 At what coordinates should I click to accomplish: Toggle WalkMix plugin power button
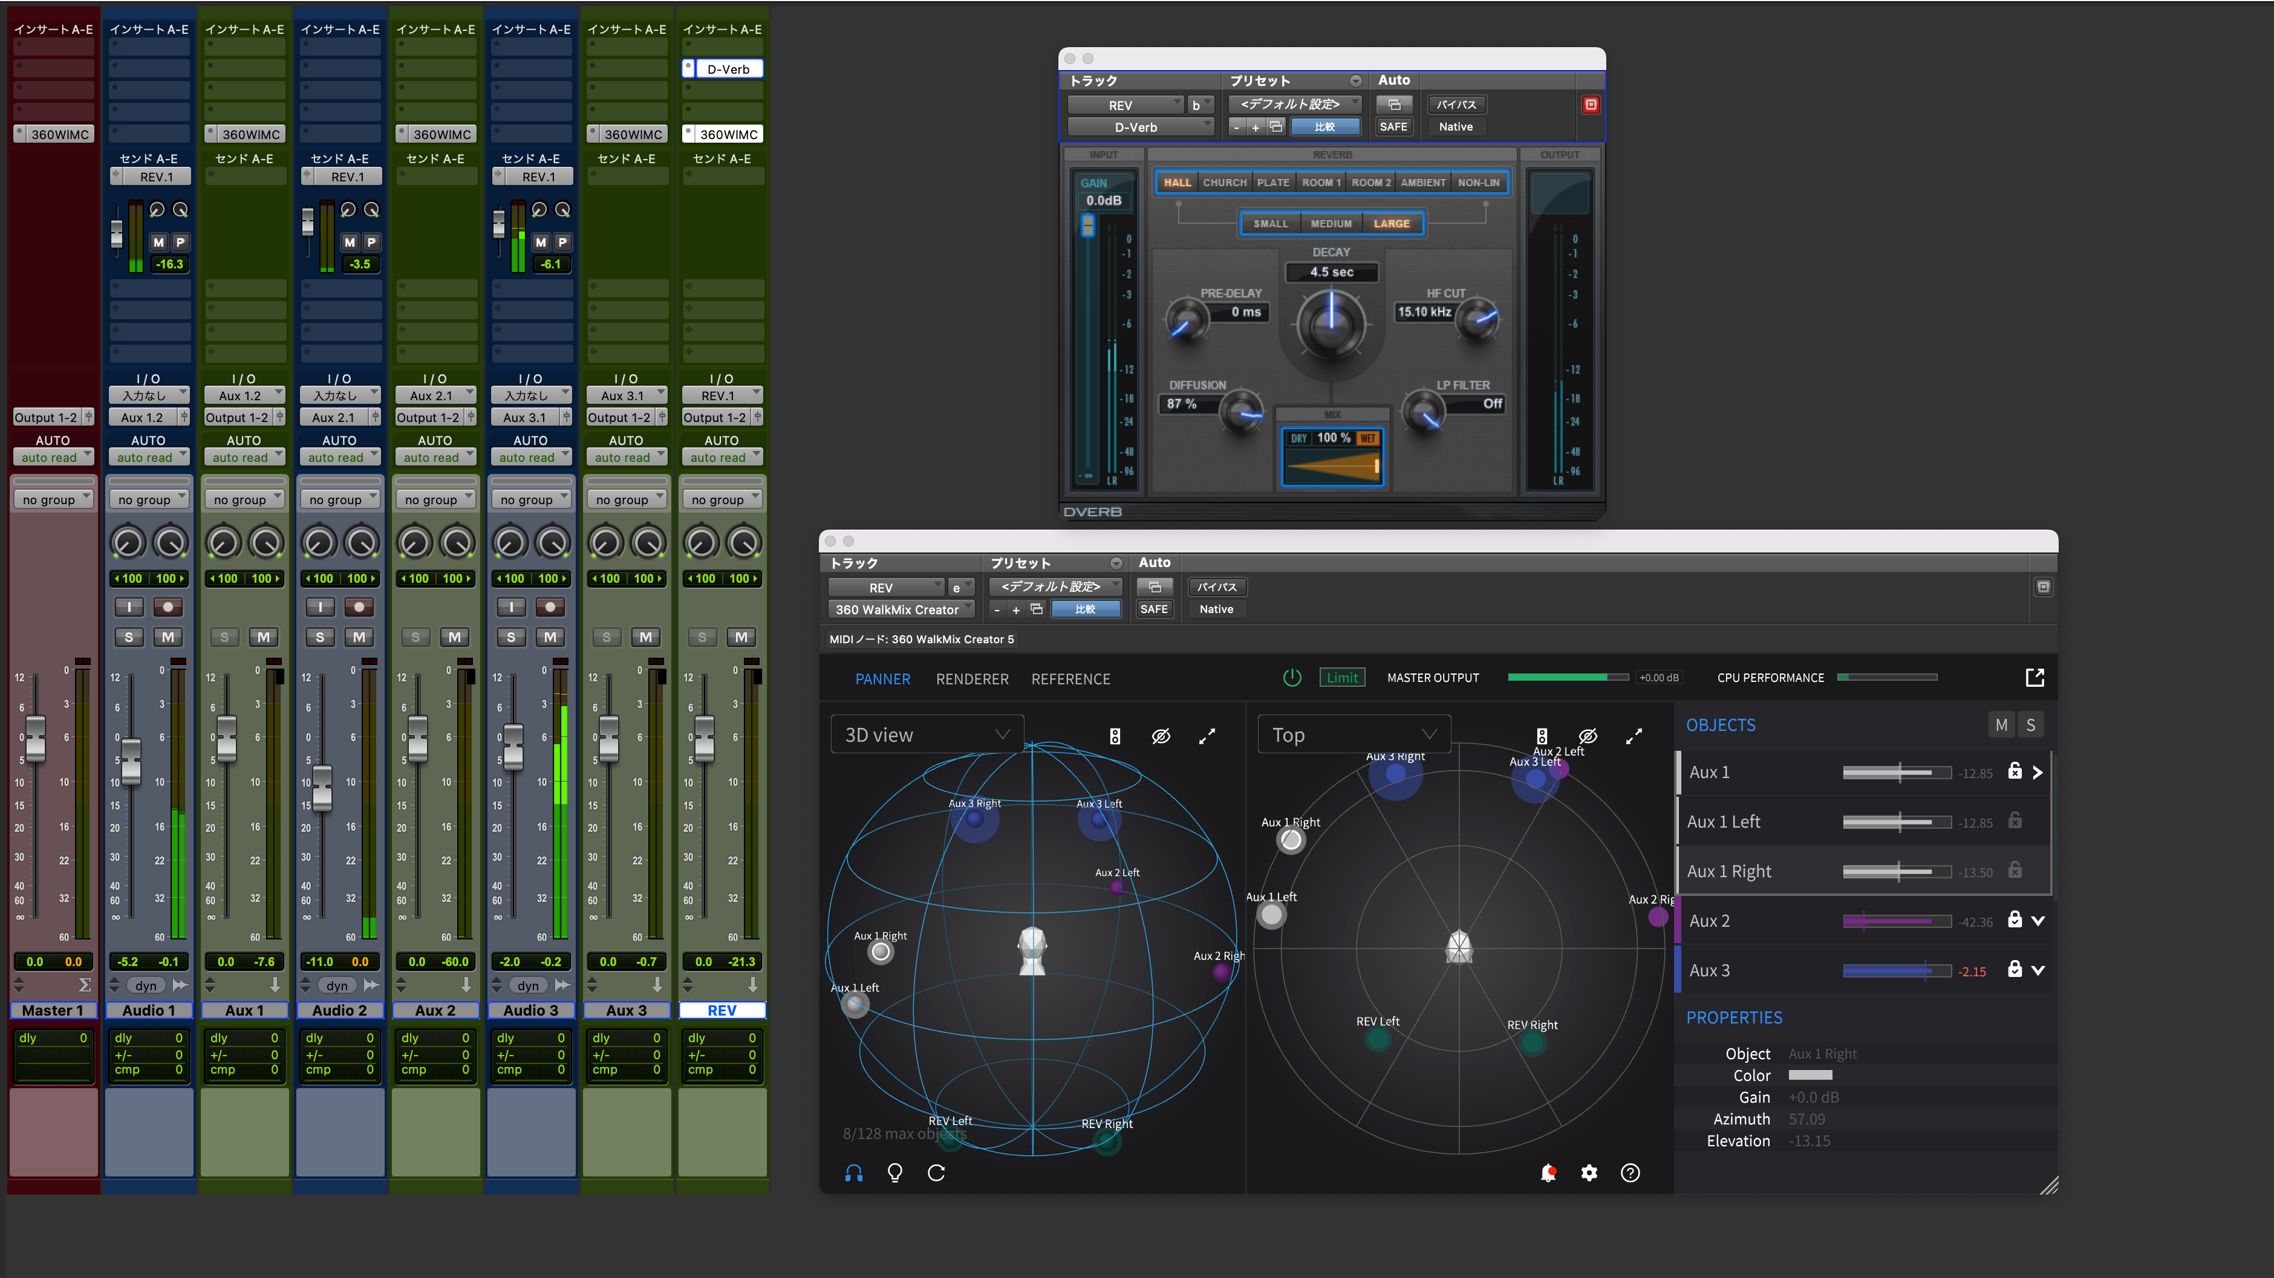click(x=1291, y=678)
